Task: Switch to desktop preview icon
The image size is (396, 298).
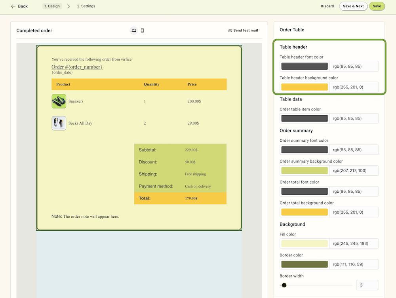Action: [133, 30]
